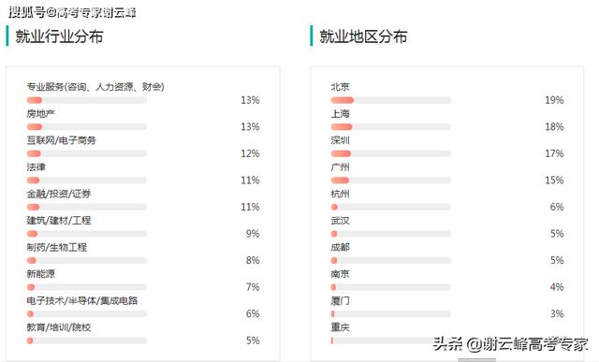The height and width of the screenshot is (362, 599).
Task: Select the 上海 region label
Action: coord(340,114)
